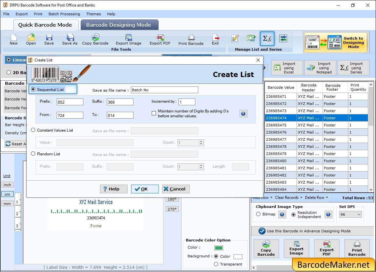Select the Random List option
The image size is (376, 272).
[33, 154]
